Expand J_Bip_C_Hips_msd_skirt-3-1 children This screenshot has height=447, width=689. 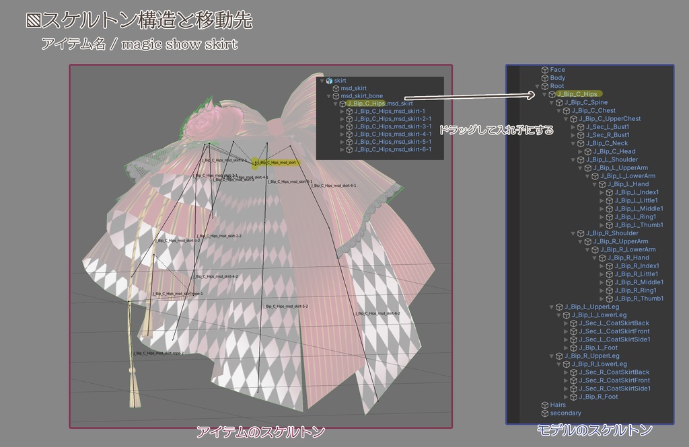click(x=342, y=126)
